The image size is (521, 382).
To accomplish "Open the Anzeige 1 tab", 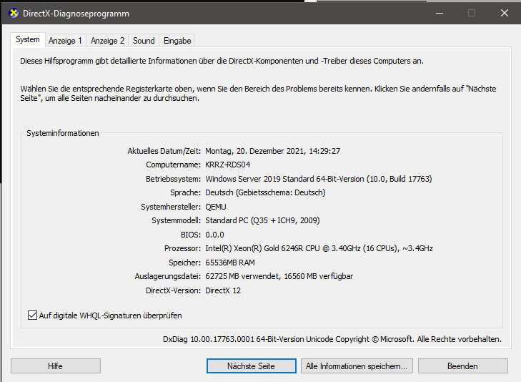I will (x=65, y=41).
